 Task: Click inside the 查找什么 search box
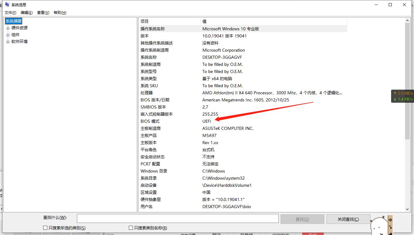click(x=178, y=218)
